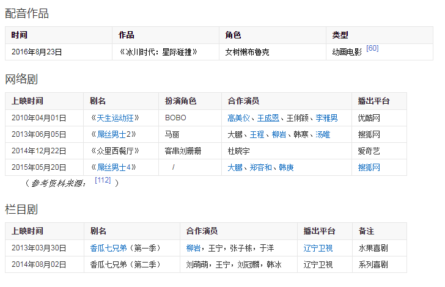The image size is (445, 287).
Task: Click the 配音作品 section heading
Action: coord(27,13)
